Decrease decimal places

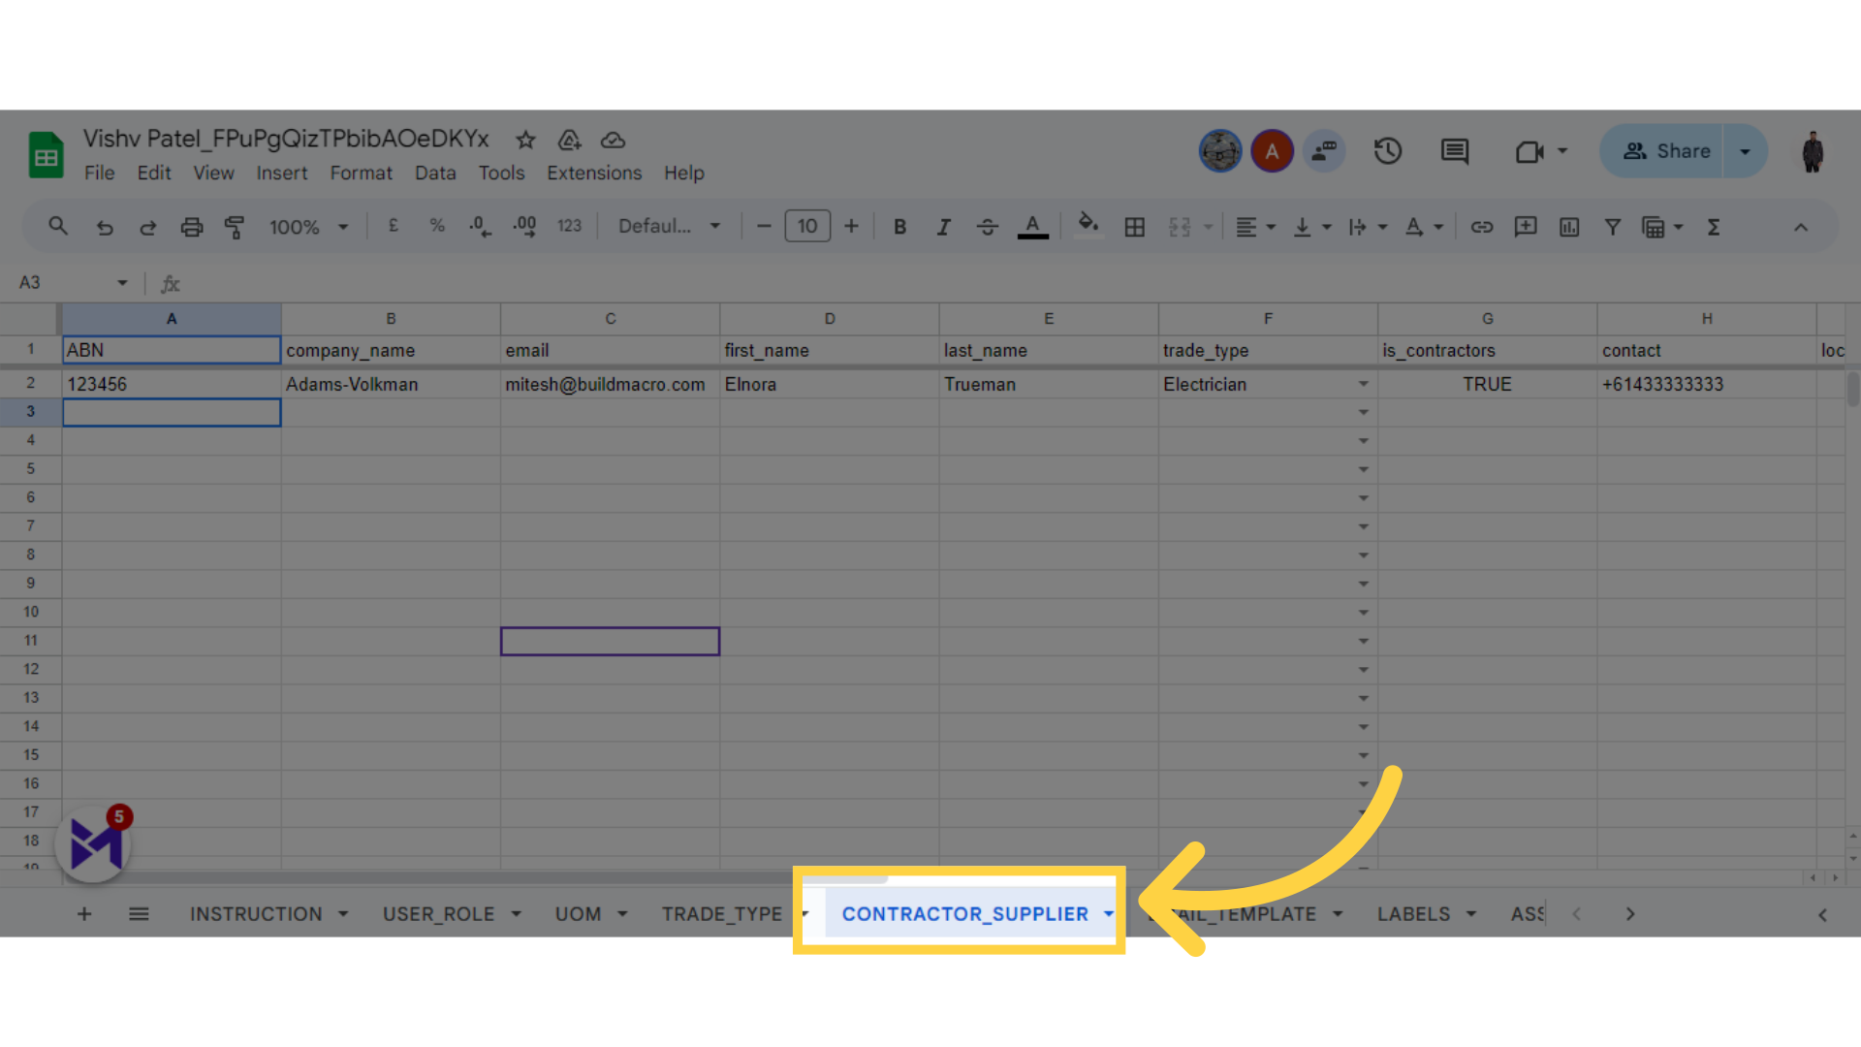480,226
